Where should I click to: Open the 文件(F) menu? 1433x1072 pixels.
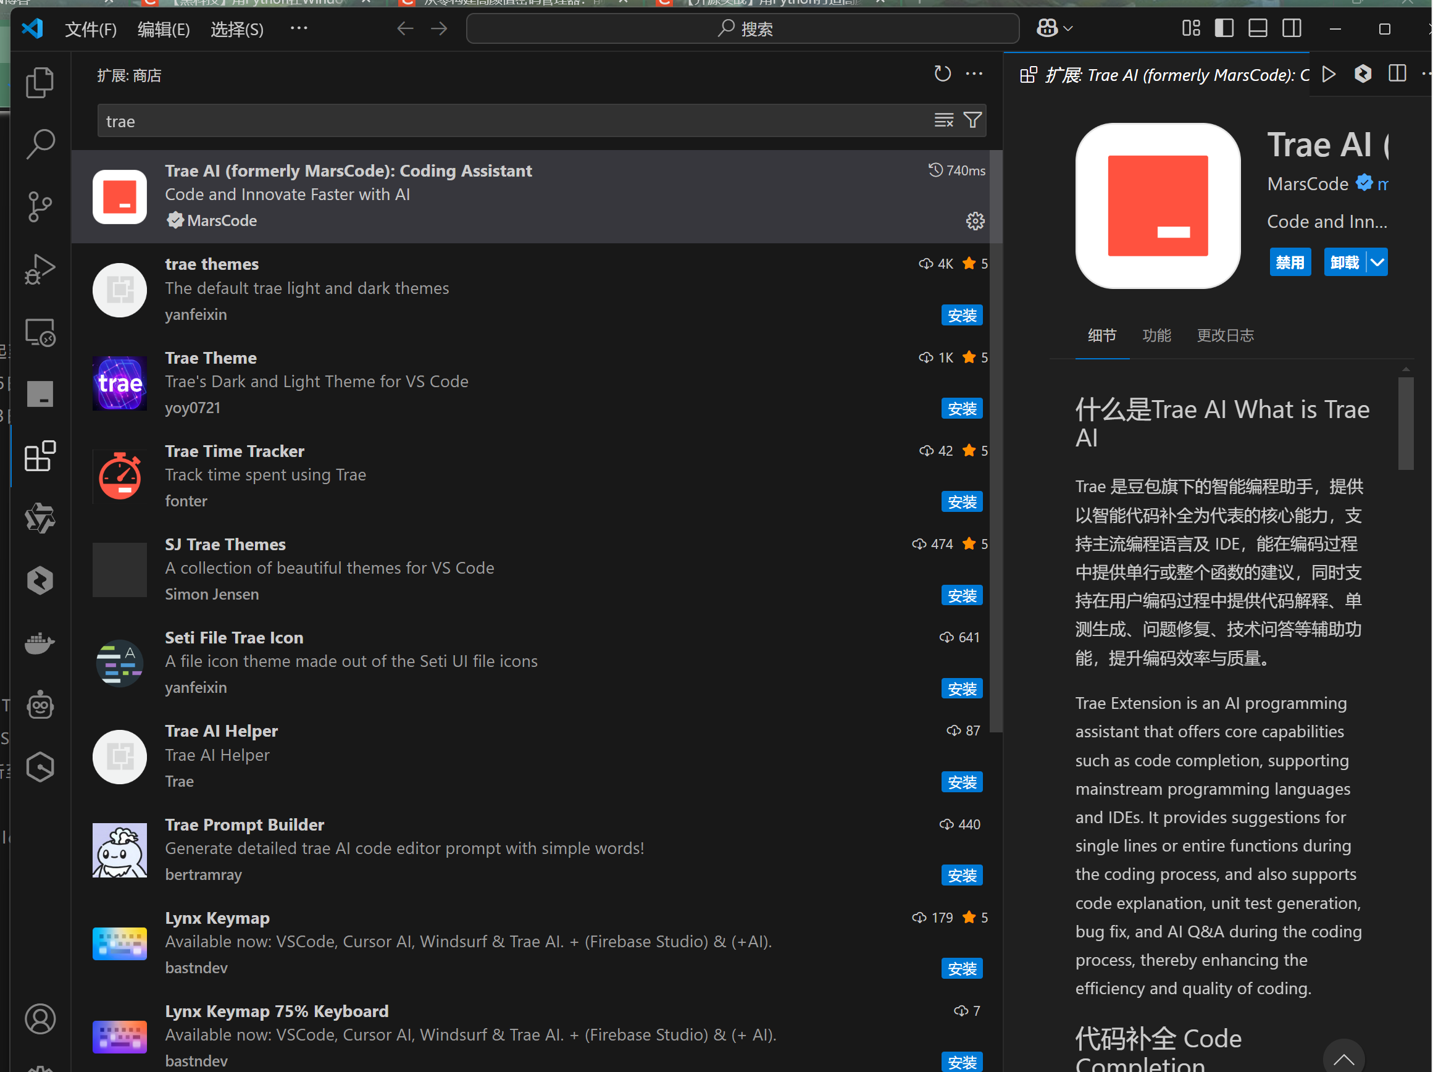tap(91, 29)
